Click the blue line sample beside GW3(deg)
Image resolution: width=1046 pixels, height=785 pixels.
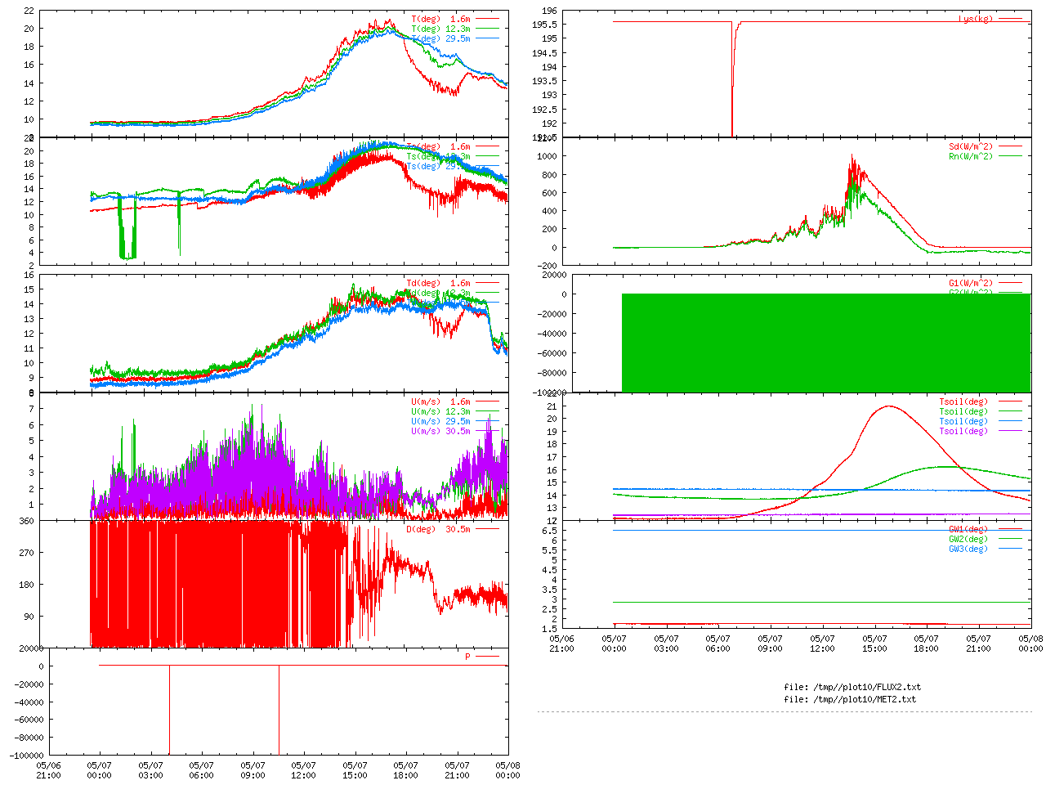(1009, 549)
